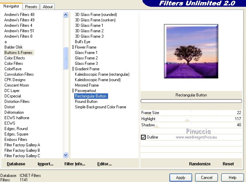The width and height of the screenshot is (246, 182).
Task: Select Andrew's Filters 4 category
Action: coord(18,25)
